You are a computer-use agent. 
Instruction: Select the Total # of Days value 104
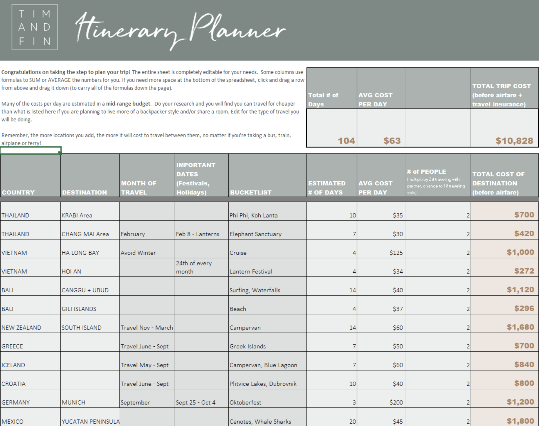[x=332, y=128]
